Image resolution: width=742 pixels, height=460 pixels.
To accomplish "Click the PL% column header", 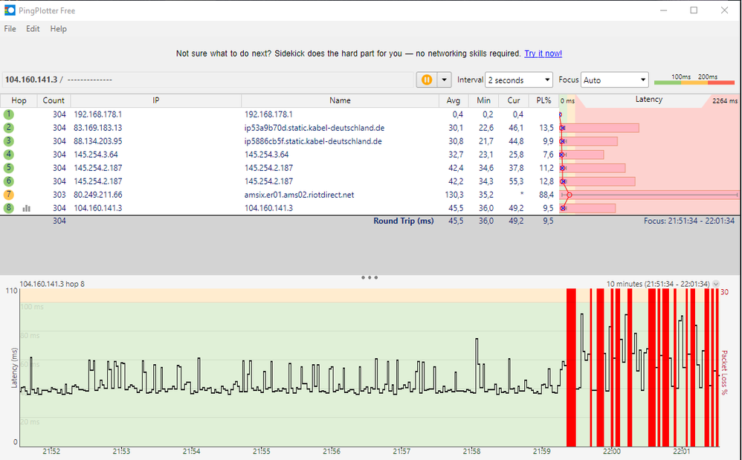I will (x=543, y=100).
